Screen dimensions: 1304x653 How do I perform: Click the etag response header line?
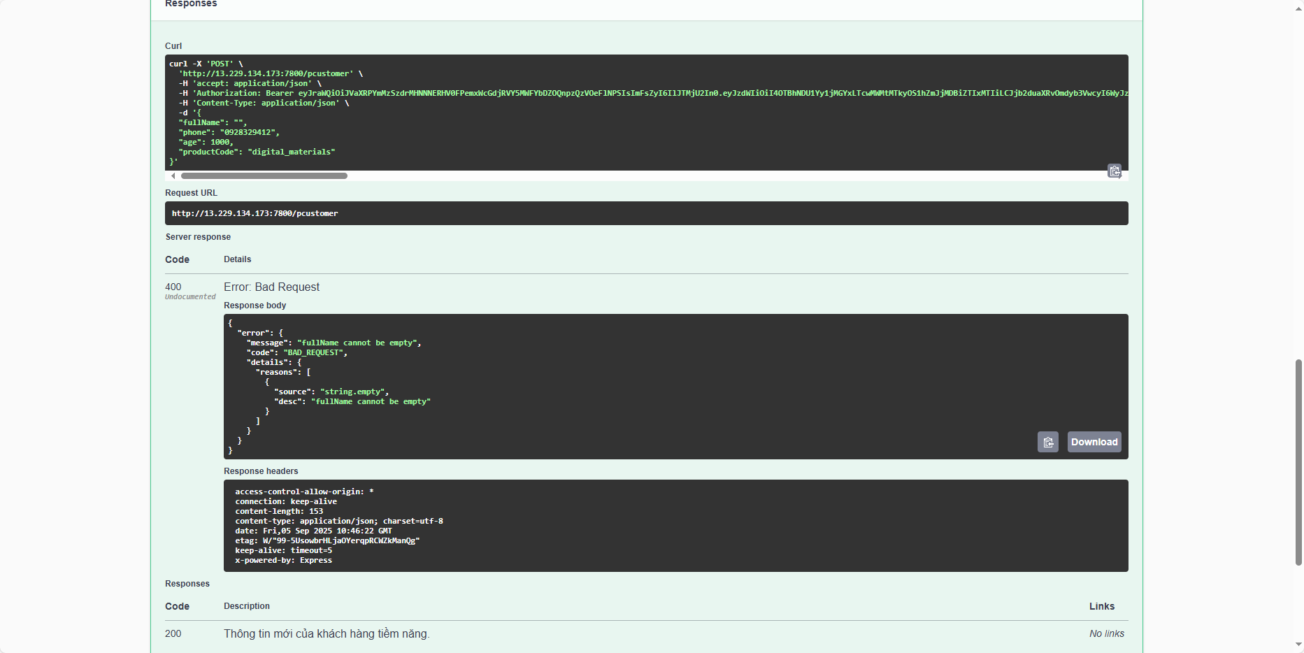point(327,540)
